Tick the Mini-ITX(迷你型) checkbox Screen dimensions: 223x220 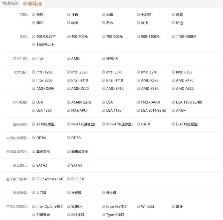click(x=103, y=124)
